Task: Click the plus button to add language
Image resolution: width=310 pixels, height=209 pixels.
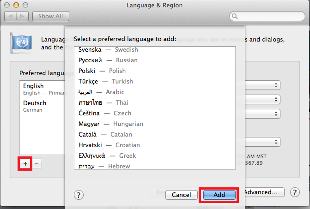Action: pos(25,163)
